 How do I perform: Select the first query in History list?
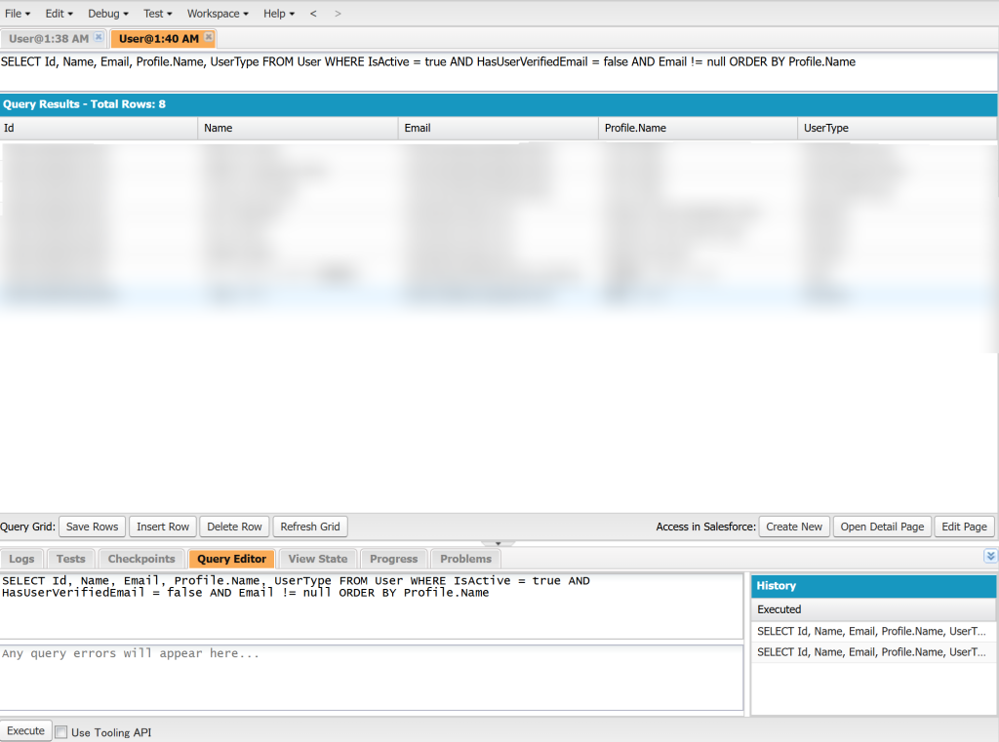[x=872, y=631]
